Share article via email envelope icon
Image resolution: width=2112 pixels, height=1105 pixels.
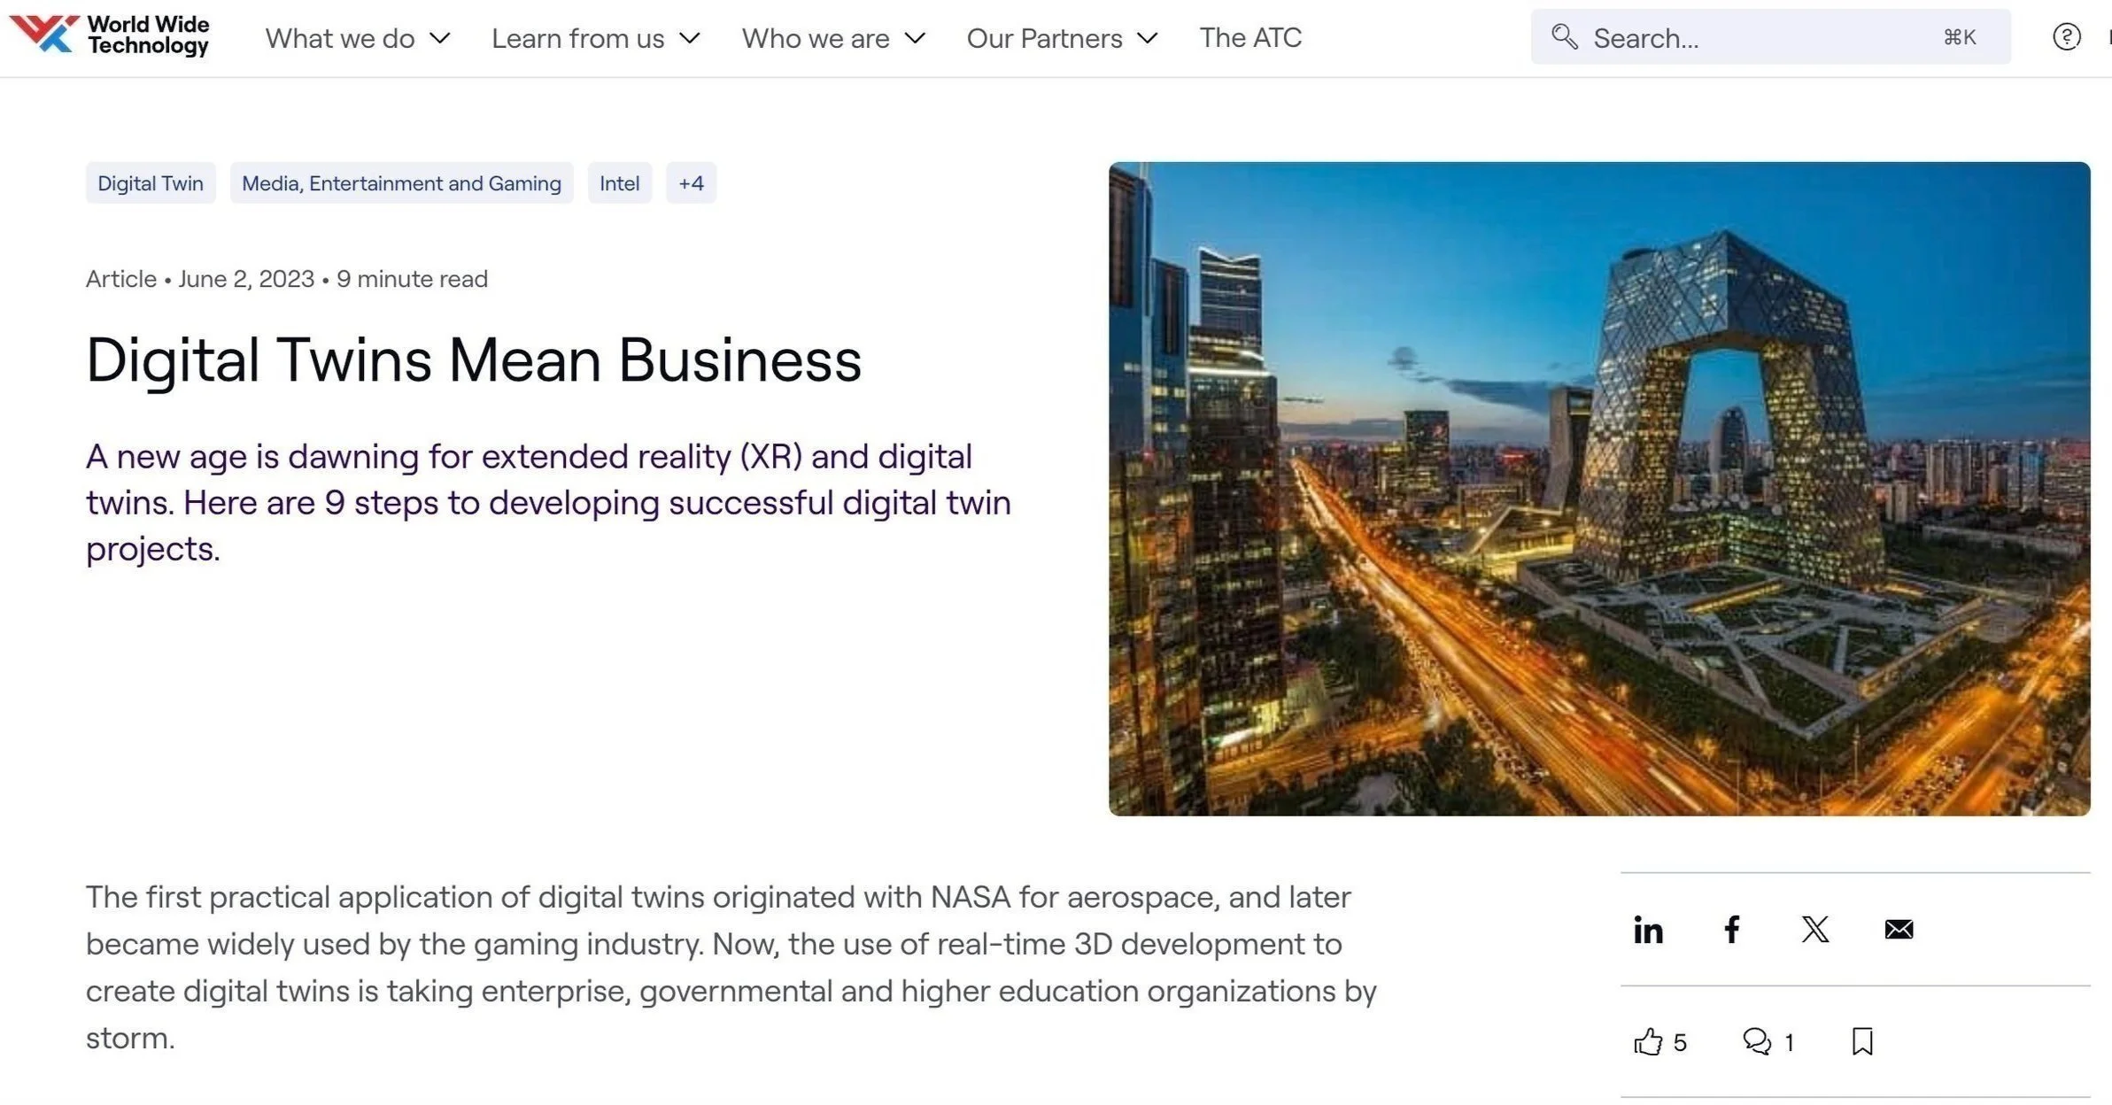1899,930
